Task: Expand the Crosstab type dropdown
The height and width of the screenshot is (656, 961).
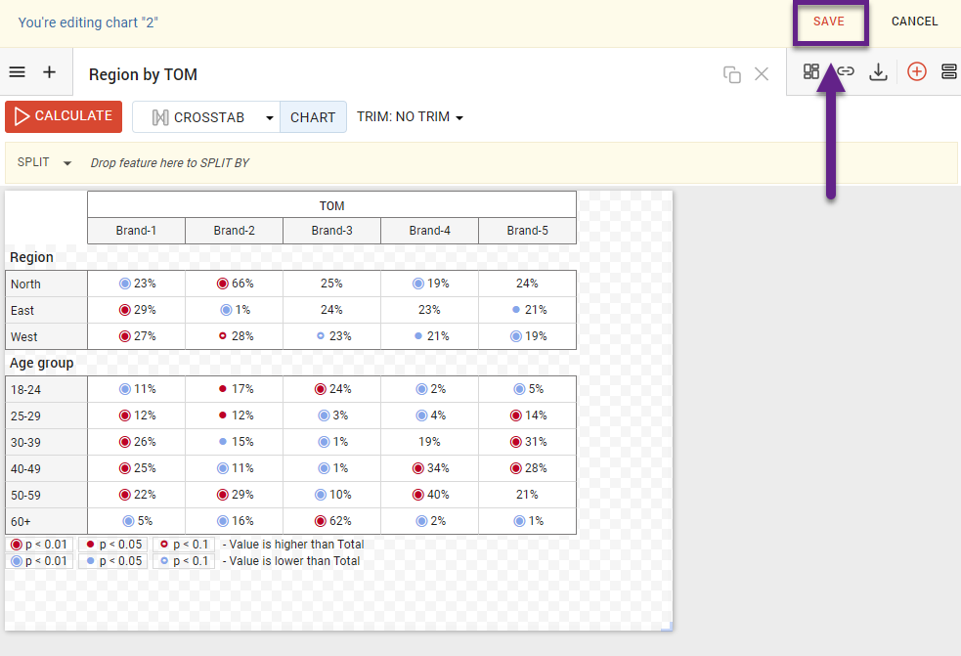Action: click(x=270, y=117)
